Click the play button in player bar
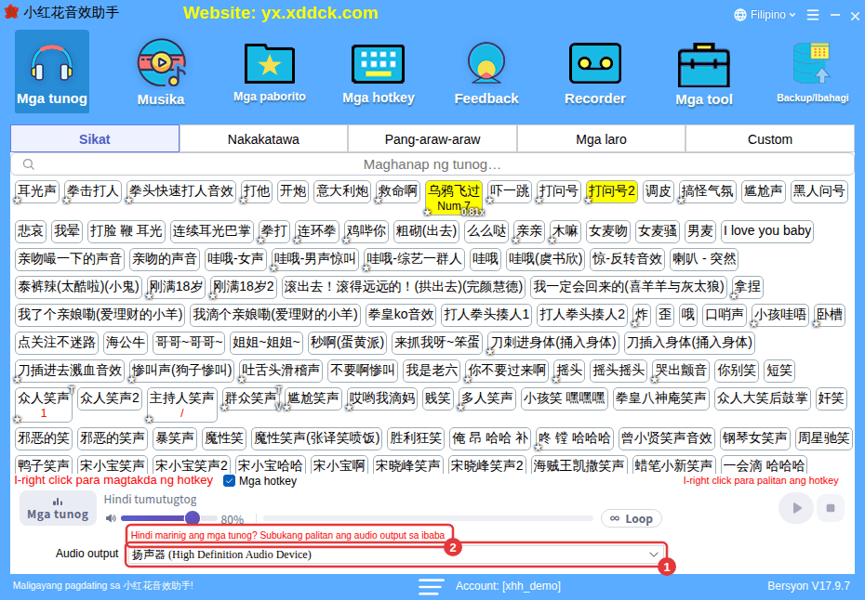This screenshot has height=600, width=865. [x=795, y=508]
